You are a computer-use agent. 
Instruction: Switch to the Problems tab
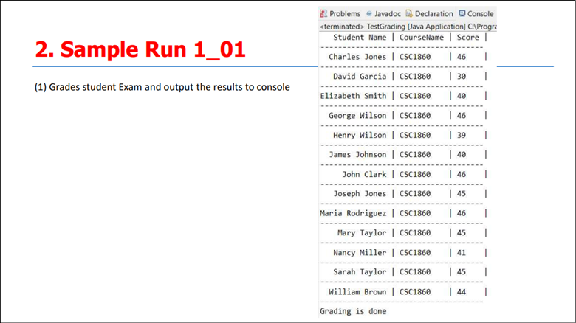point(340,13)
